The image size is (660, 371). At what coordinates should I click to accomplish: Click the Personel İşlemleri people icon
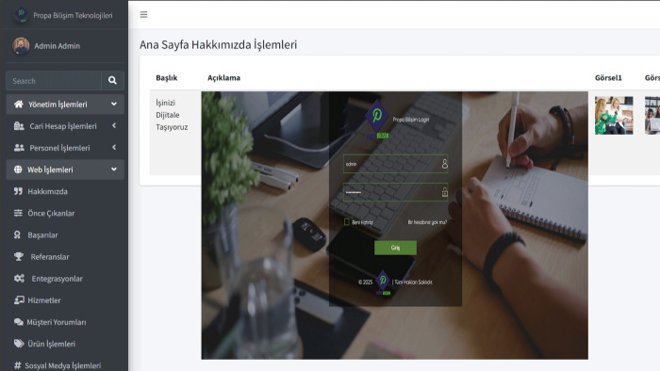tap(19, 148)
